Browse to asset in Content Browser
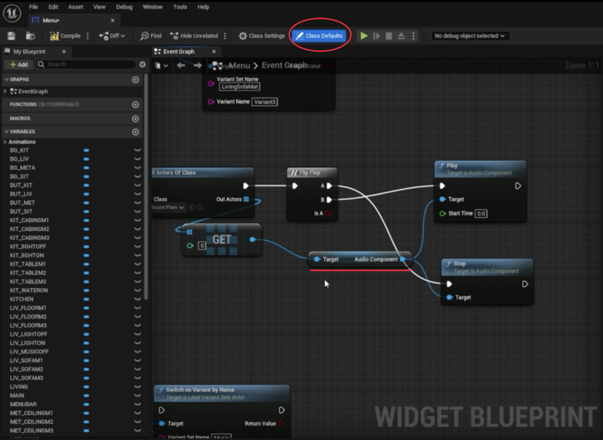This screenshot has height=440, width=603. [x=30, y=36]
